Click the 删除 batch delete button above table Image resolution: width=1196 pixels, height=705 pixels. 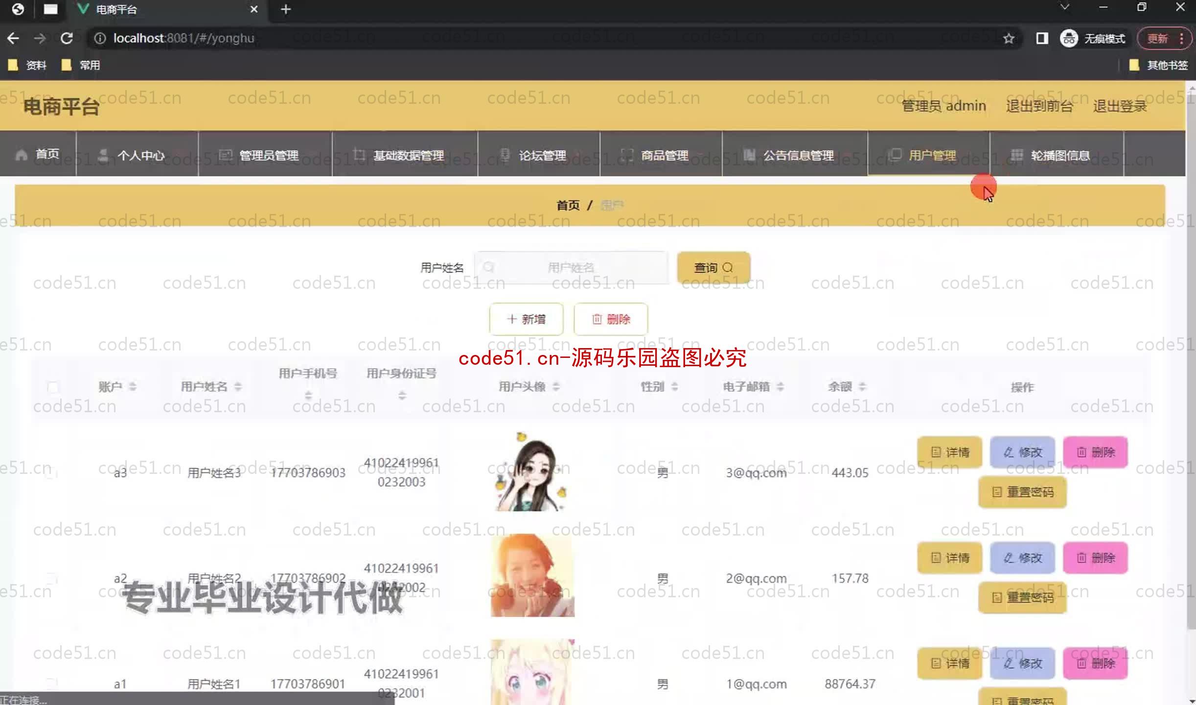[x=611, y=319]
